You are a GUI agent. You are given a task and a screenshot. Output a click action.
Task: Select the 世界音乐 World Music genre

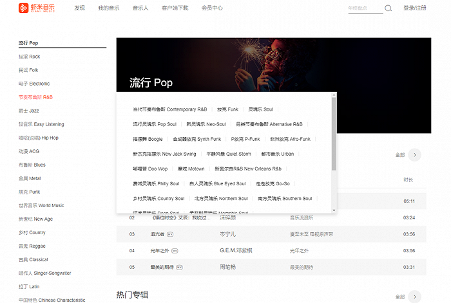point(41,205)
